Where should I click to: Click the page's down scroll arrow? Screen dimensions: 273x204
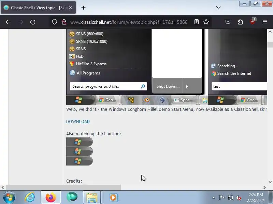270,182
